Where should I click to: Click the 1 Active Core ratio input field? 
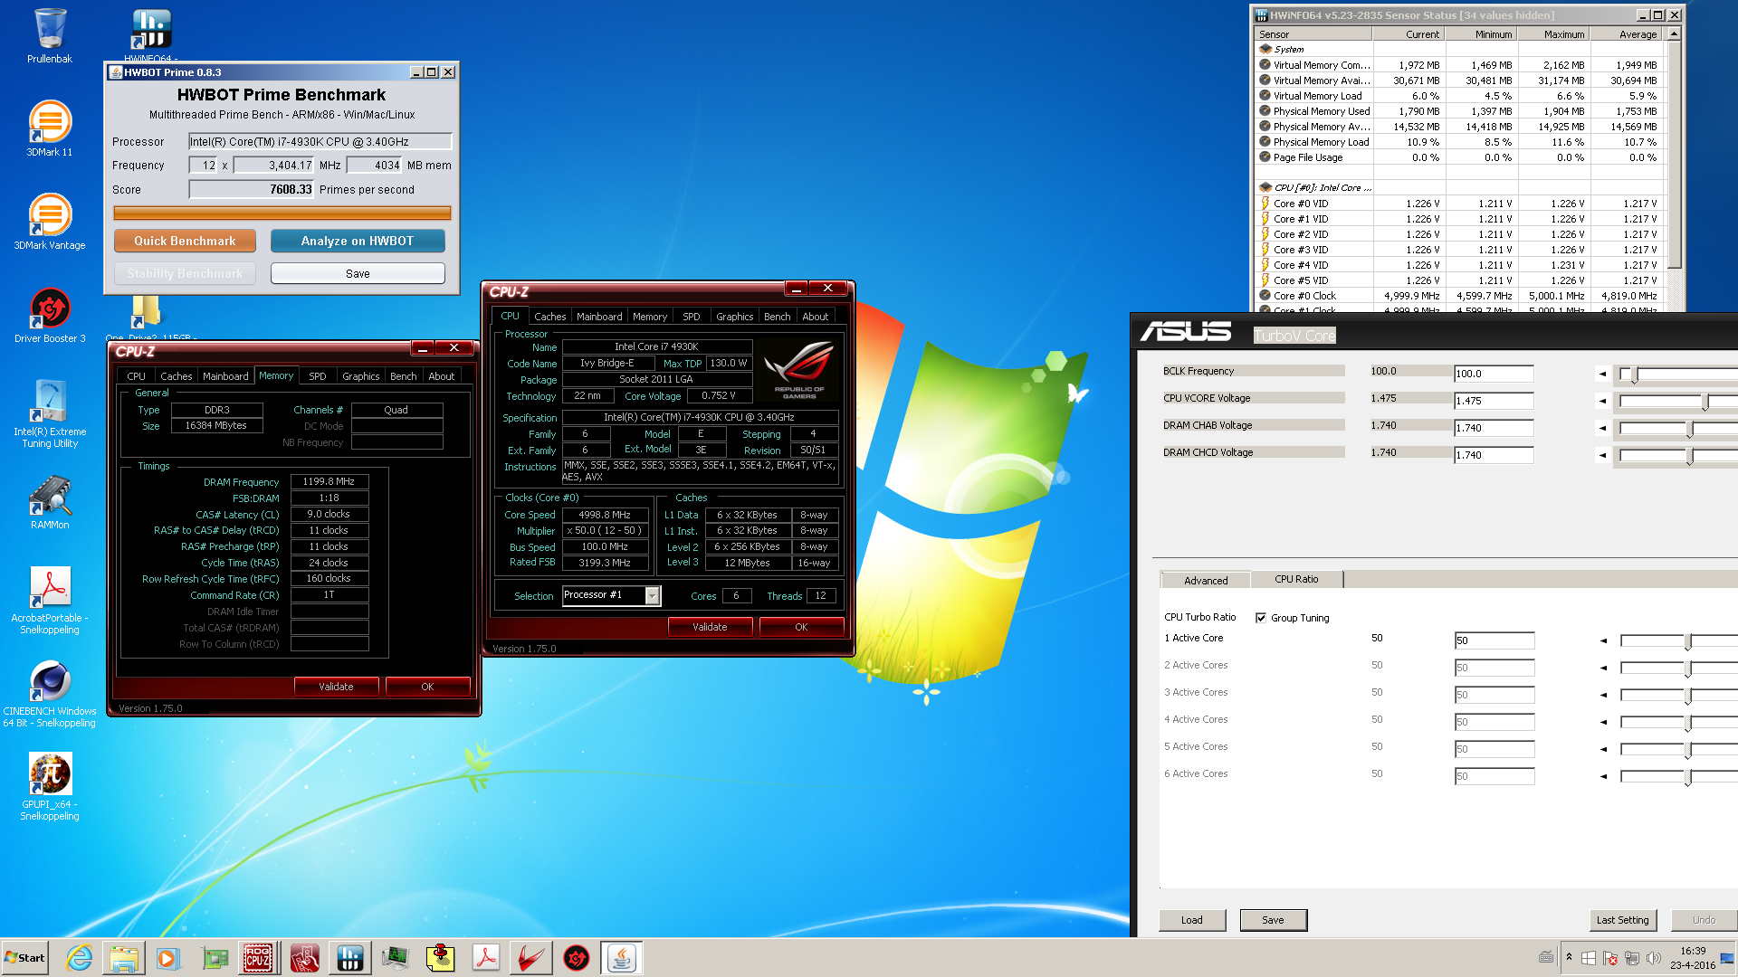tap(1494, 640)
